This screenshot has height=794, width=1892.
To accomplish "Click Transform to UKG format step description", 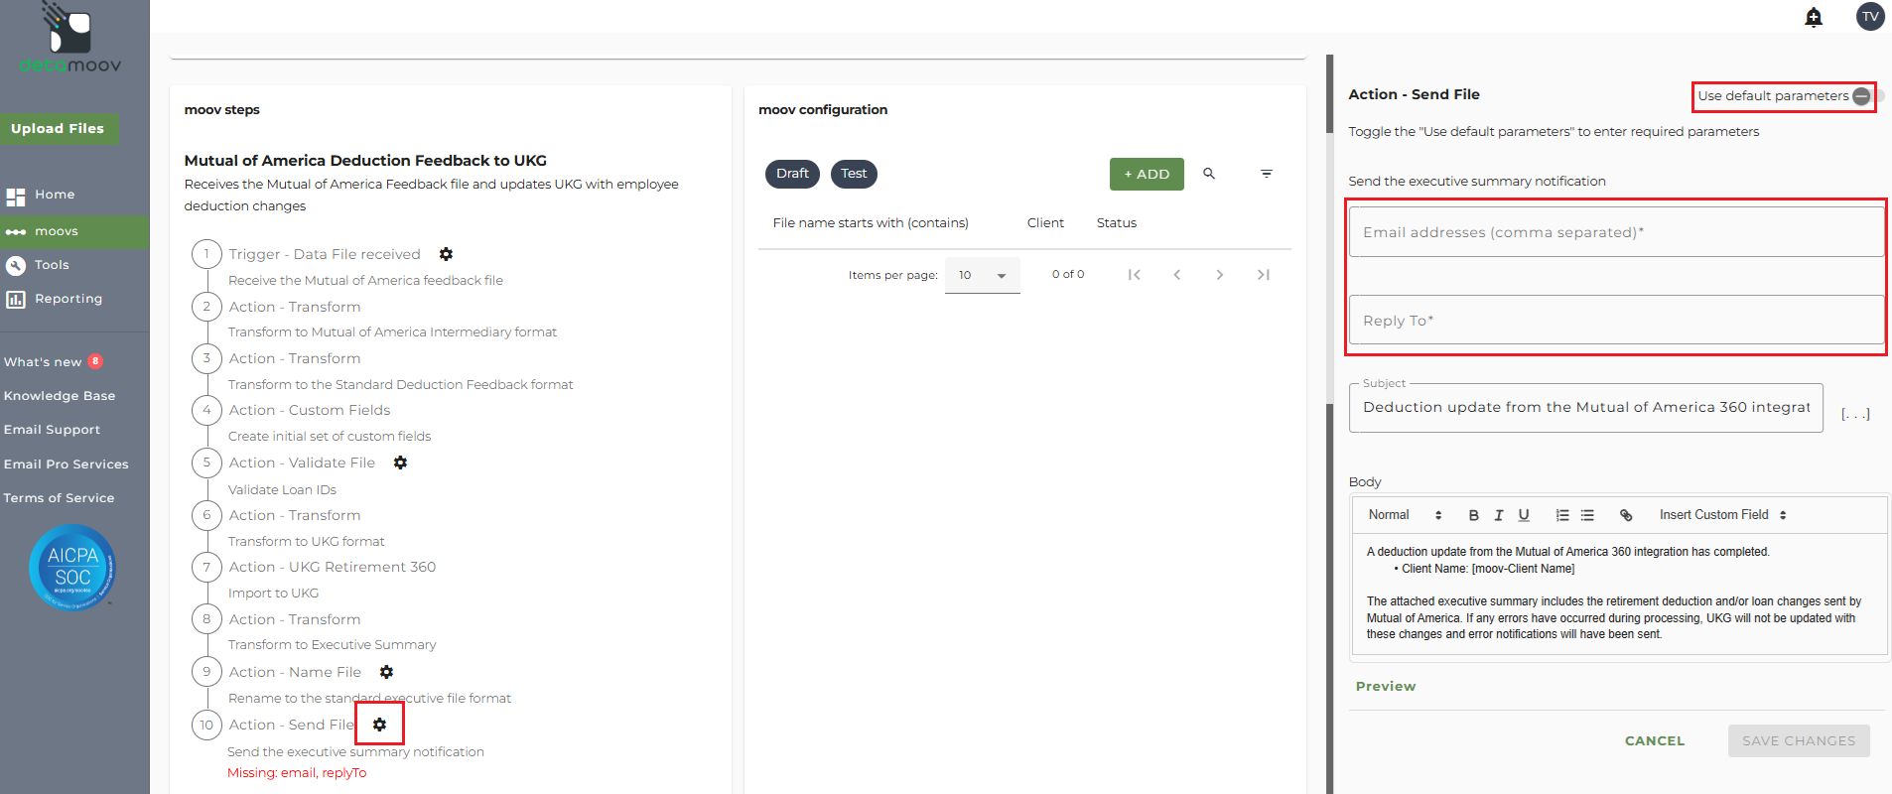I will [x=307, y=541].
